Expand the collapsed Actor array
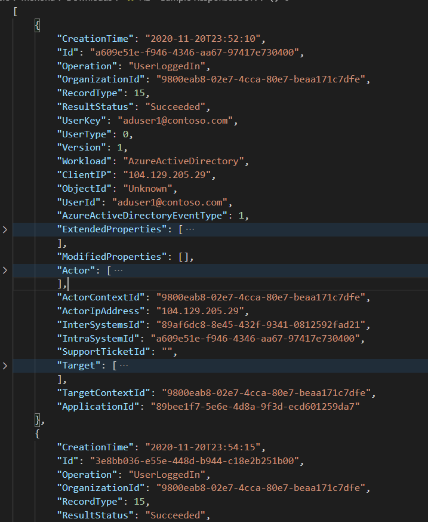Viewport: 428px width, 522px height. pyautogui.click(x=5, y=271)
